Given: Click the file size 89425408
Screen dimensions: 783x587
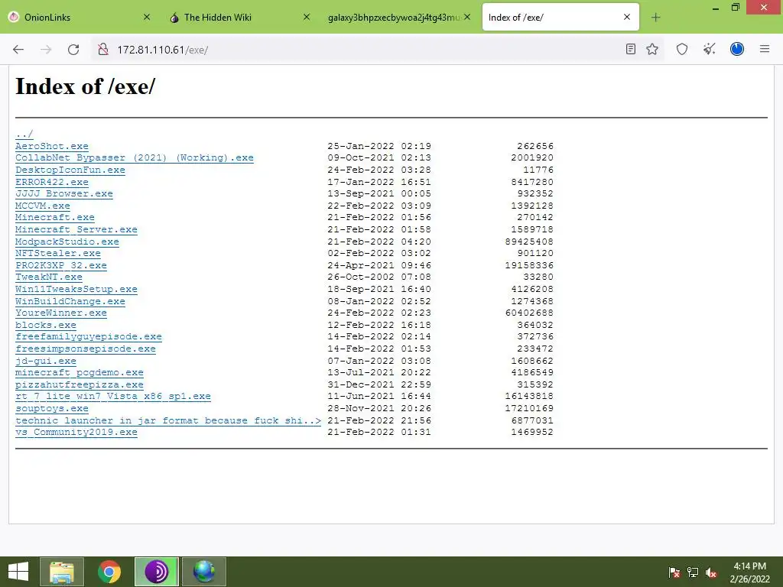Looking at the screenshot, I should point(529,242).
